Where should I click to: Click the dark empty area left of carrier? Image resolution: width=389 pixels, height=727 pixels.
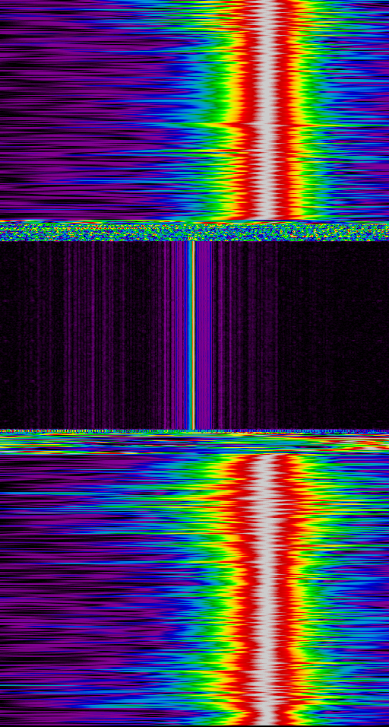coord(33,335)
